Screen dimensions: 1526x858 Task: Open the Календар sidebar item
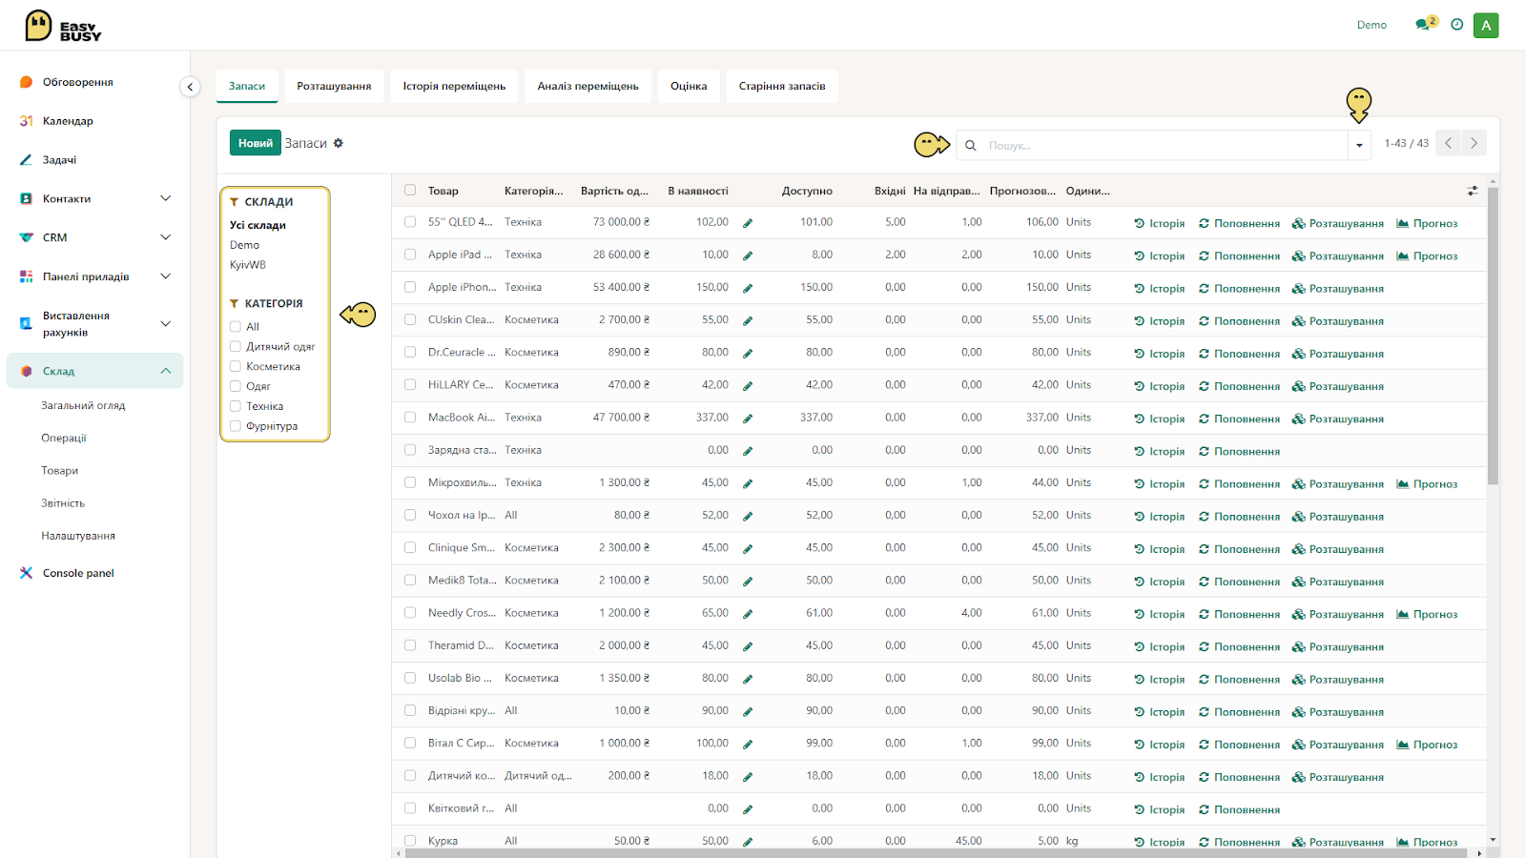click(68, 121)
